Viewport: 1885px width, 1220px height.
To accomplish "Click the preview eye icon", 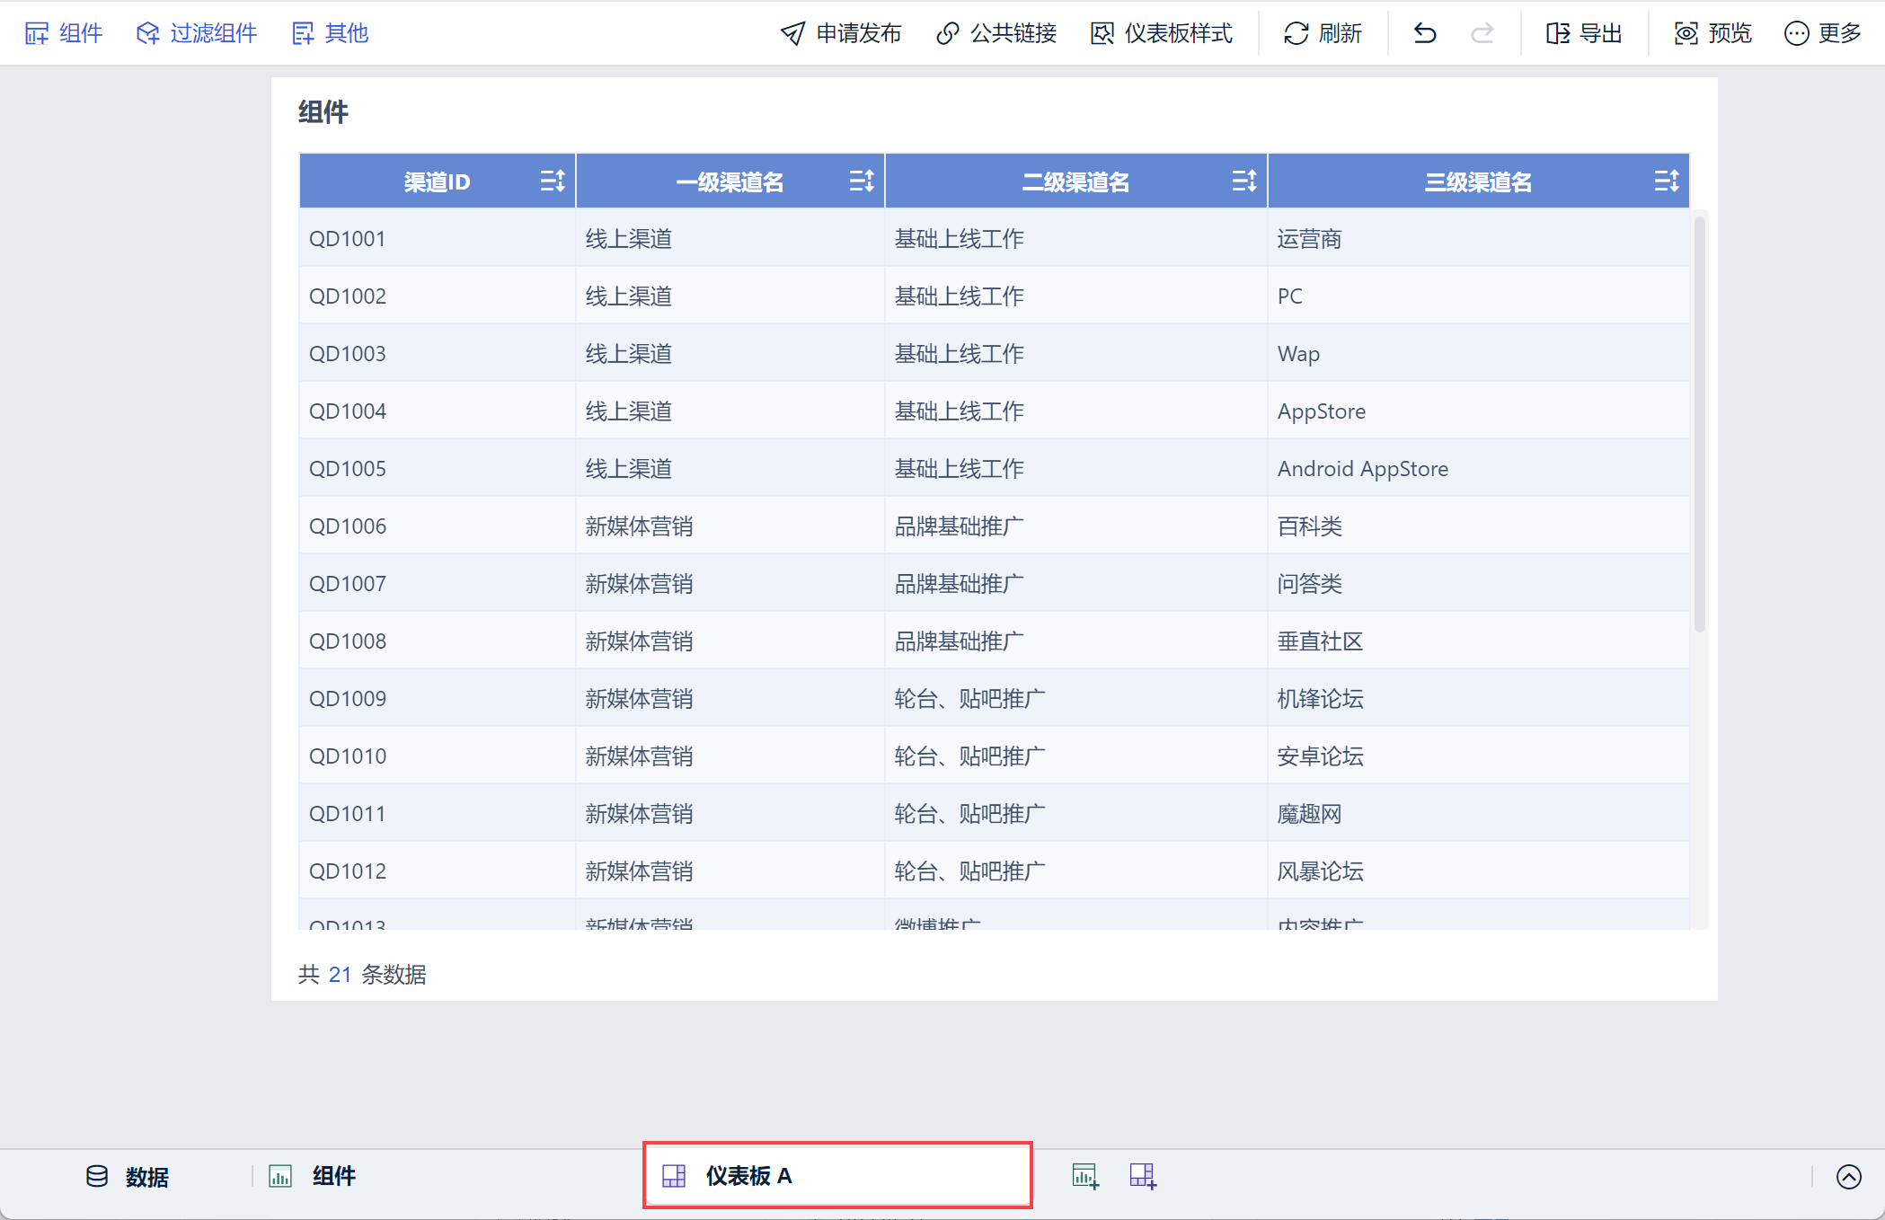I will click(x=1686, y=33).
